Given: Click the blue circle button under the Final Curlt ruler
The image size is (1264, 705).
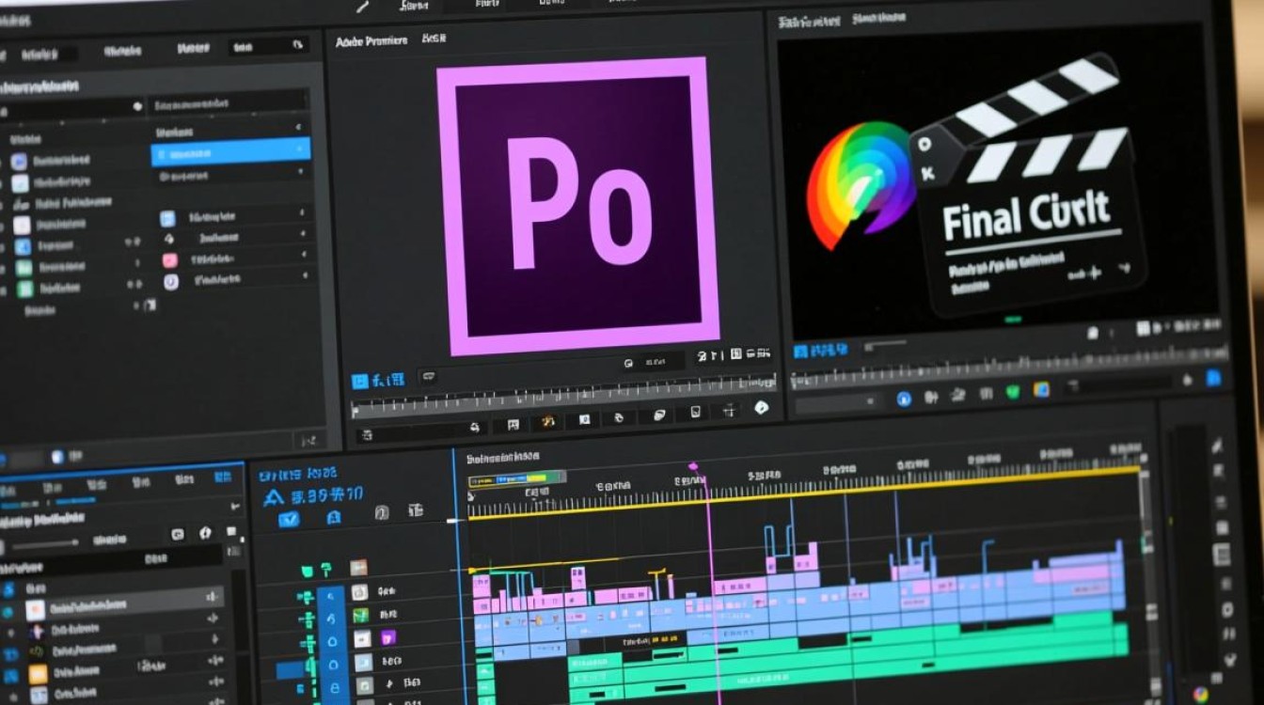Looking at the screenshot, I should tap(905, 399).
